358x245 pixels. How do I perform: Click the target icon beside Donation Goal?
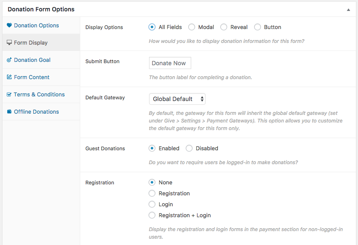point(9,60)
